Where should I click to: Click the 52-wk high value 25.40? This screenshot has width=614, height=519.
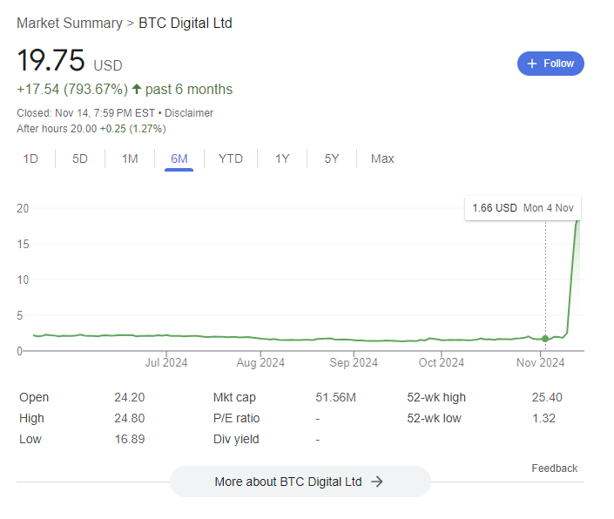click(547, 397)
